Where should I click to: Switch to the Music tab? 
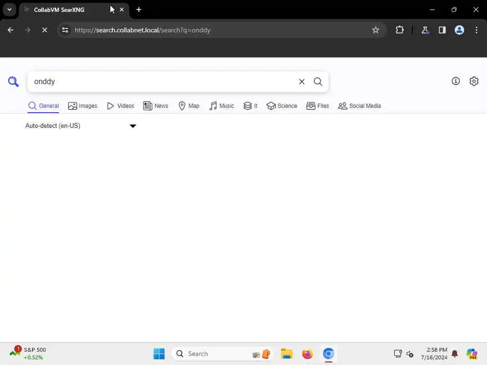(x=222, y=106)
